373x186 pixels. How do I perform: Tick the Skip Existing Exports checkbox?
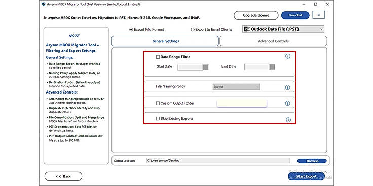click(158, 119)
